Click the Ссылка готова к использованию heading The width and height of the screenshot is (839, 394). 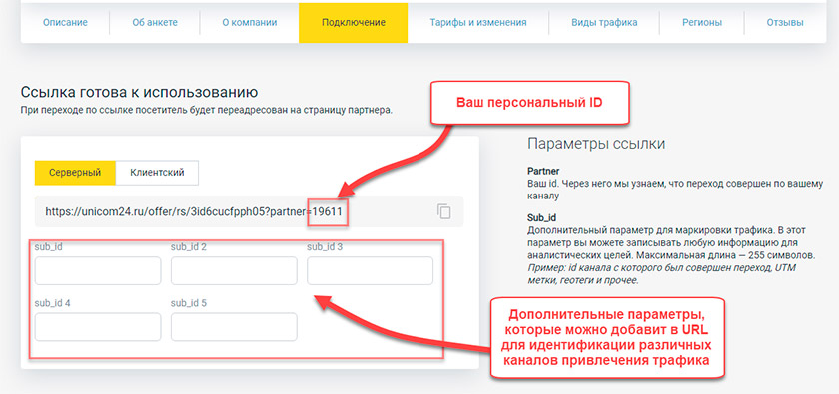tap(139, 92)
